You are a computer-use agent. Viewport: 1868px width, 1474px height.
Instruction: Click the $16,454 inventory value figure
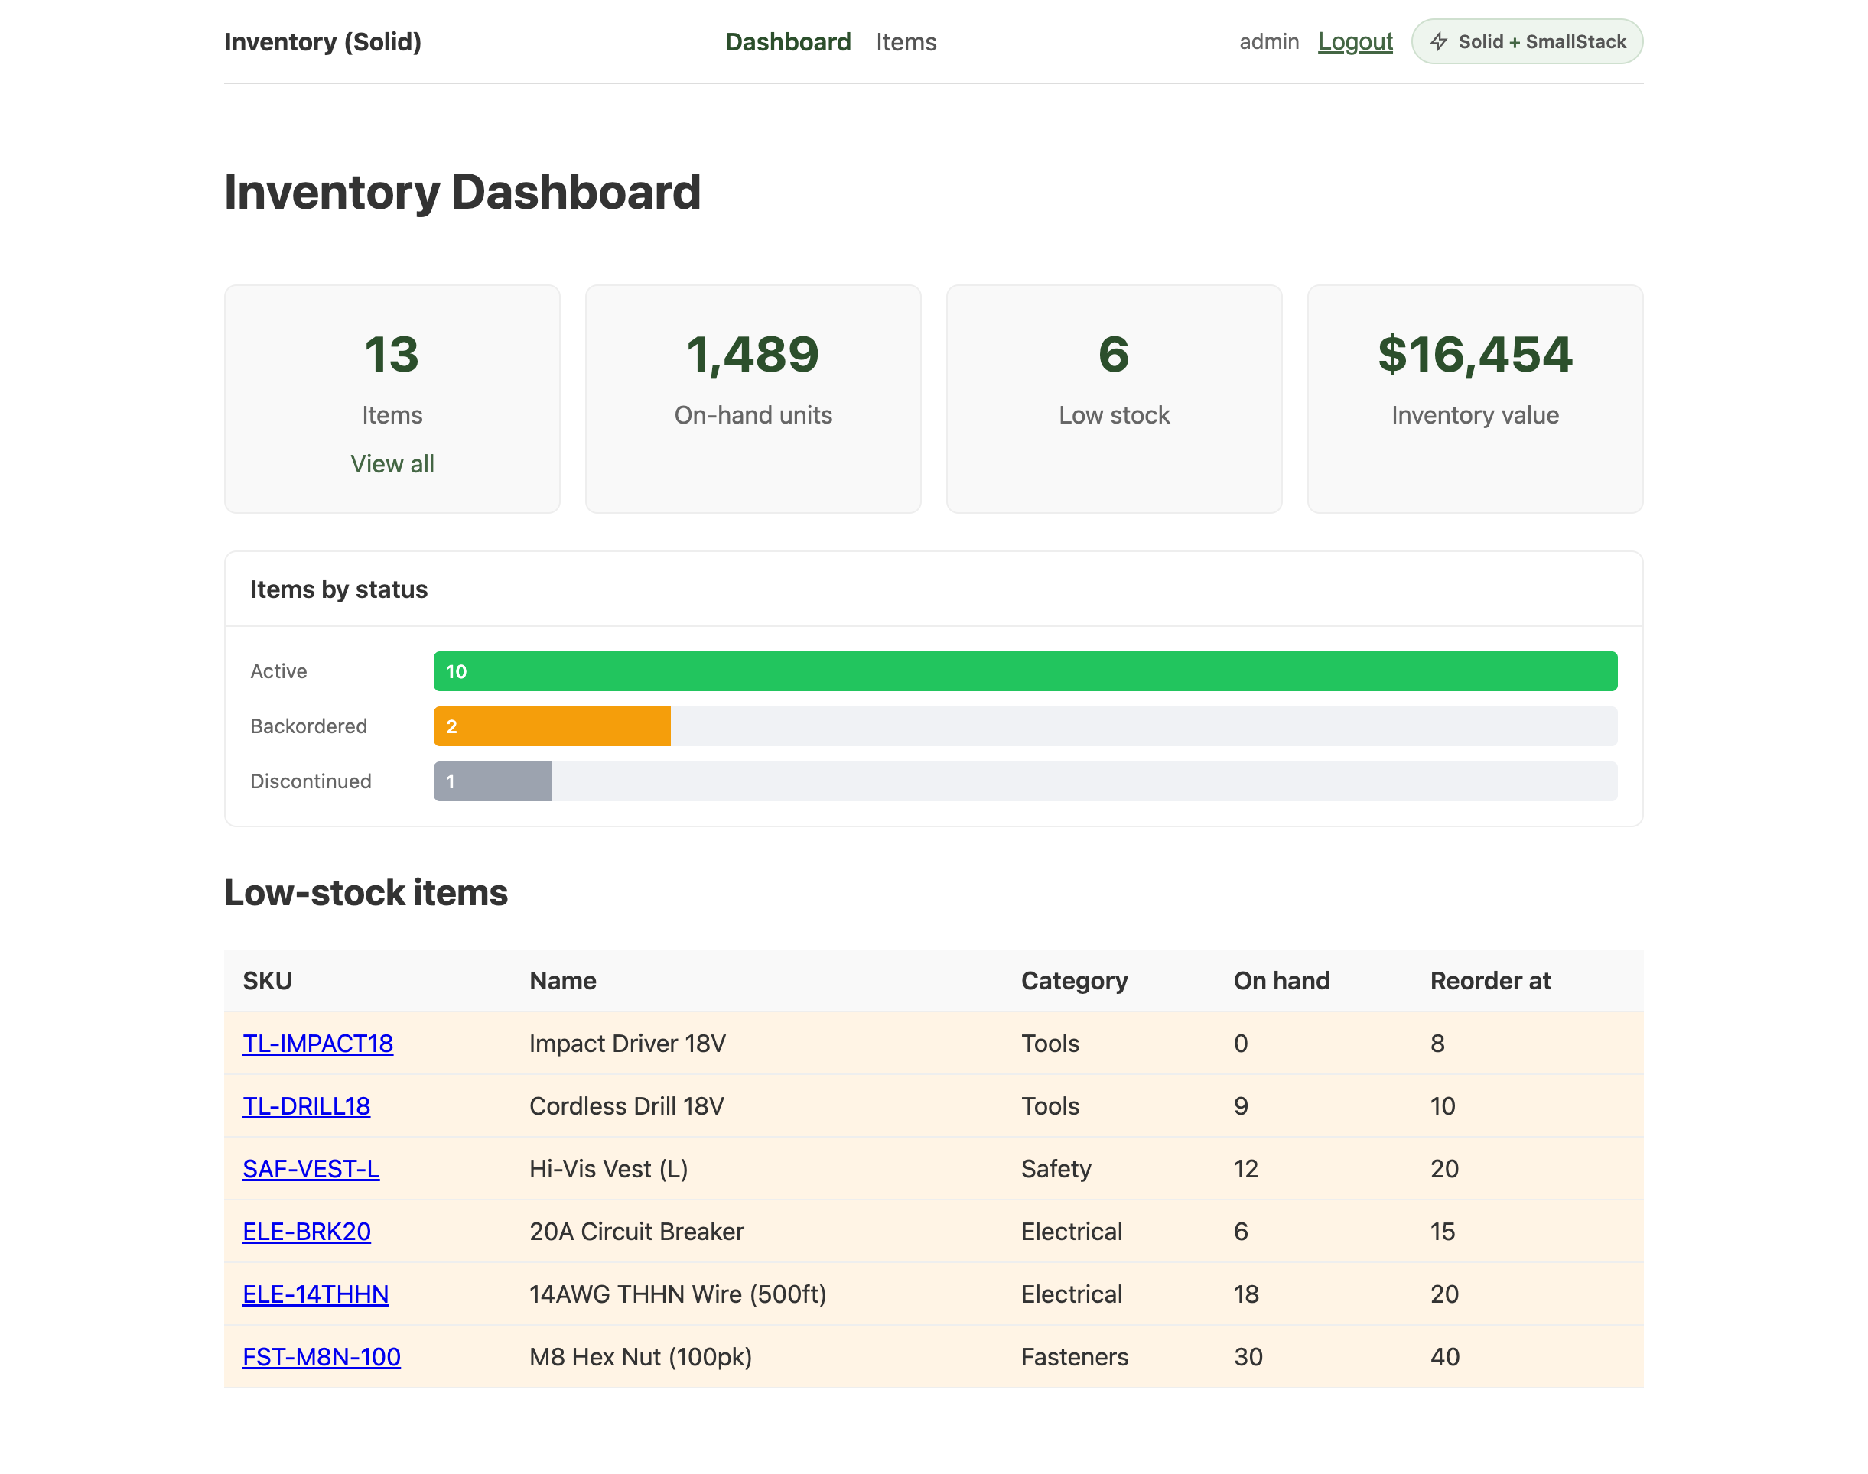pyautogui.click(x=1475, y=354)
